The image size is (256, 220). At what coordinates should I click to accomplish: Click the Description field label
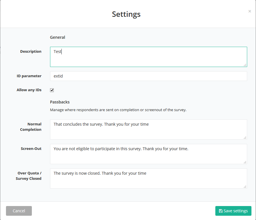point(31,52)
